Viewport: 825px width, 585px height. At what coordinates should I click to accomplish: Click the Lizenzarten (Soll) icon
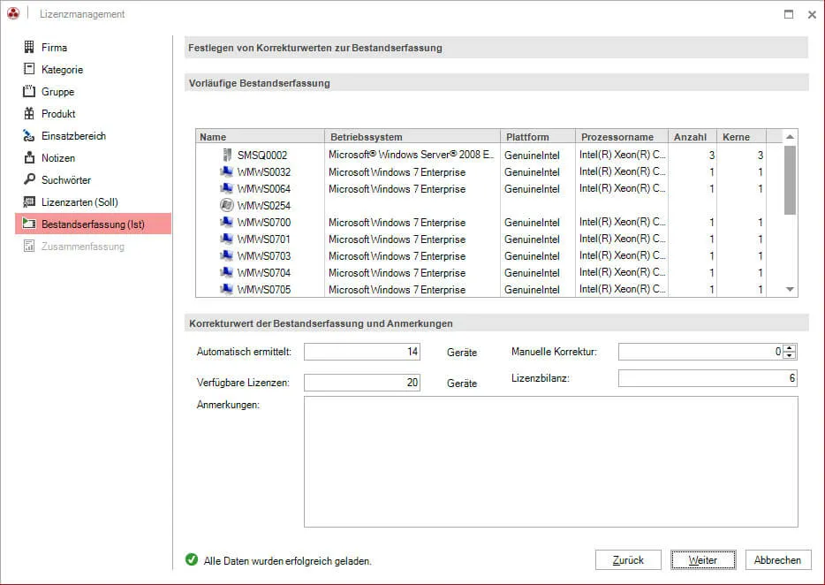pyautogui.click(x=29, y=201)
